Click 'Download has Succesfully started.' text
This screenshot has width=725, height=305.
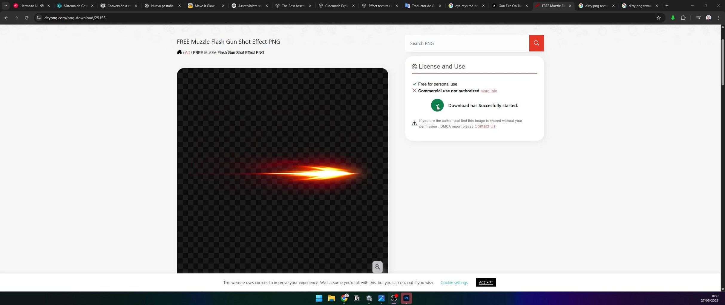click(483, 105)
